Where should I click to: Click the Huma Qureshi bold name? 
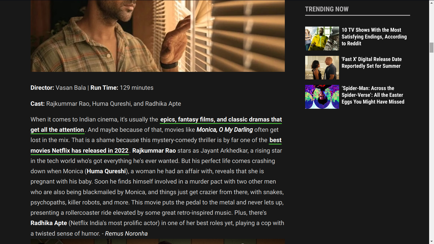tap(106, 171)
